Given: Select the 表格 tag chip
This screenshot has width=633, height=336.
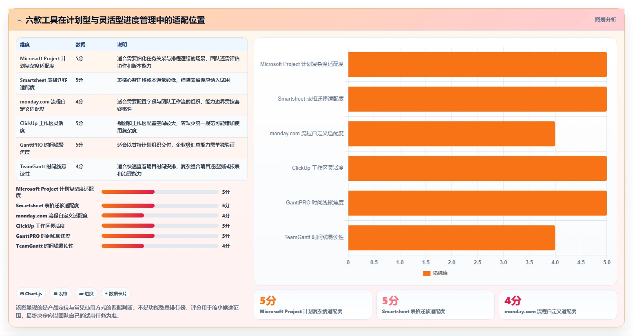Looking at the screenshot, I should click(60, 294).
